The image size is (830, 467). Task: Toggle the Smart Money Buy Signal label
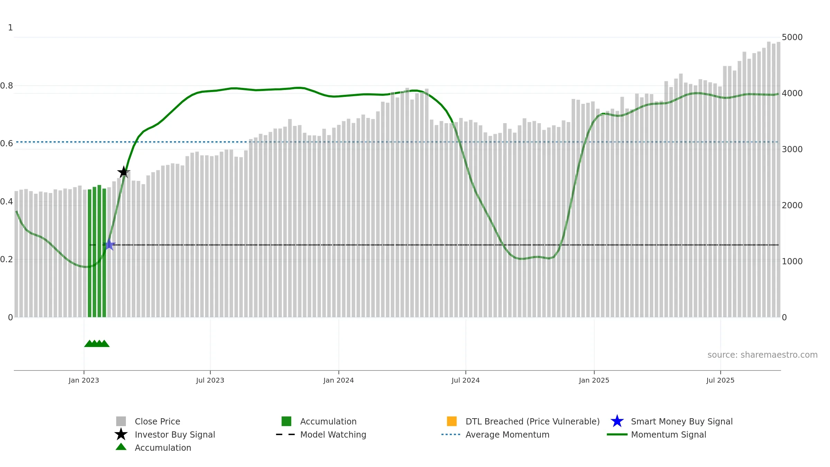tap(682, 421)
